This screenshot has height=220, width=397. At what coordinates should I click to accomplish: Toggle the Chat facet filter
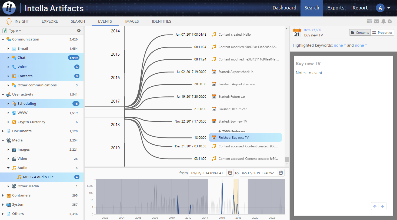click(22, 58)
